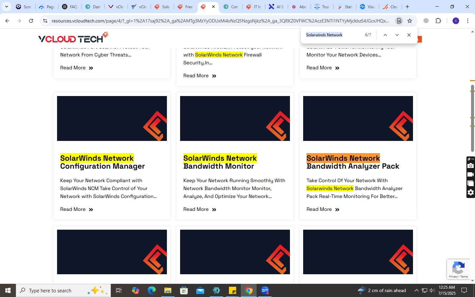475x297 pixels.
Task: Open reCAPTCHA Privacy link
Action: 453,277
